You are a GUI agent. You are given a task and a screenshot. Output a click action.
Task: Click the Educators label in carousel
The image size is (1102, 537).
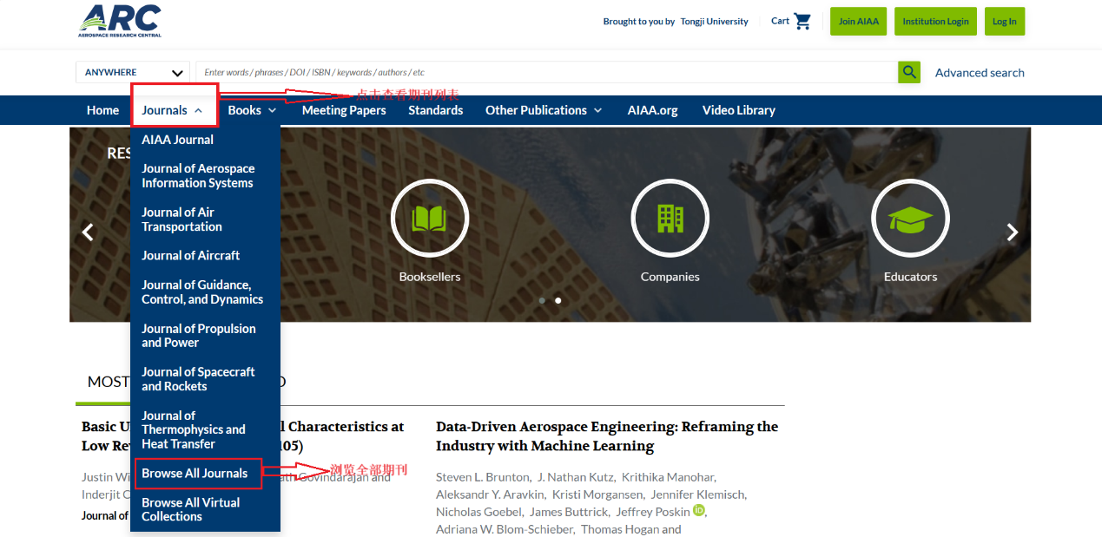(910, 277)
